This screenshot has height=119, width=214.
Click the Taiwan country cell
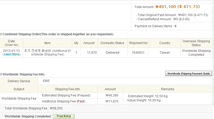point(165,53)
